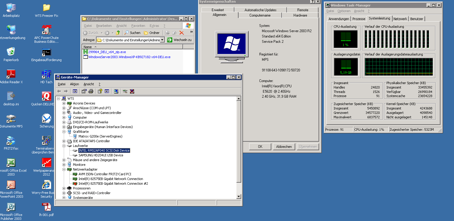Switch to Computername tab in Systemeigenschaften
454x221 pixels.
(260, 15)
